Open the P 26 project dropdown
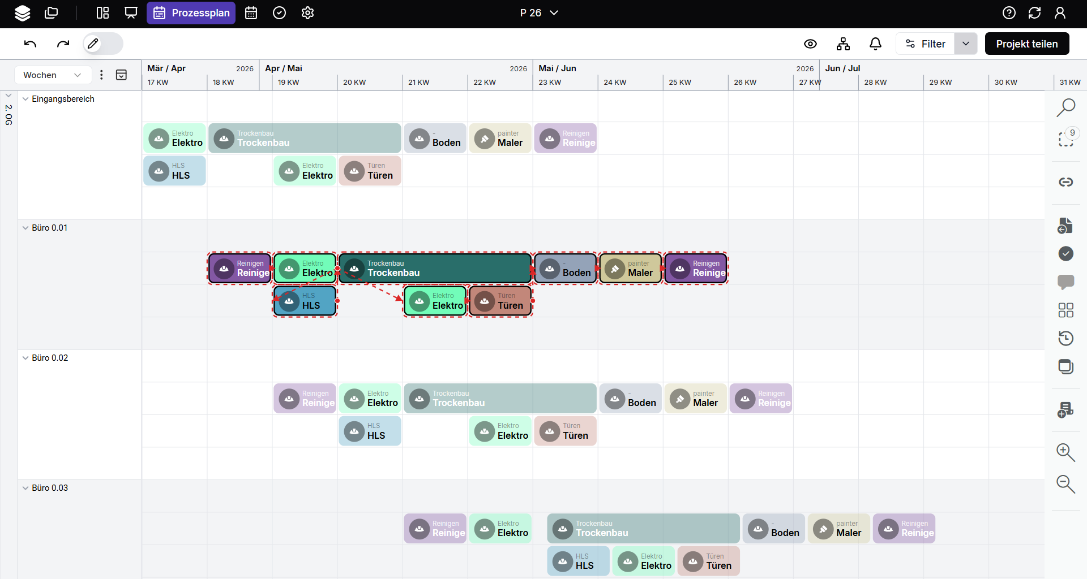The image size is (1087, 579). [538, 12]
